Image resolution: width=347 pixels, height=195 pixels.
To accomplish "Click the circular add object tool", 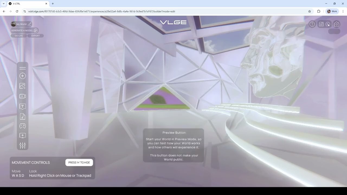I will 23,76.
